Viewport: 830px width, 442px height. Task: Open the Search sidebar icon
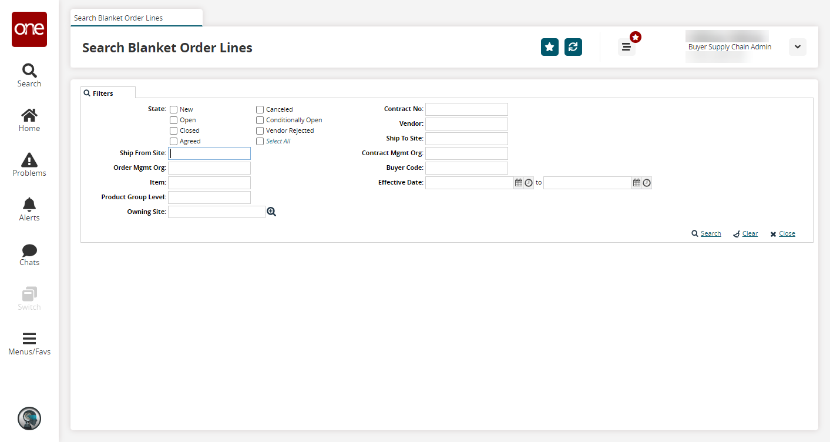tap(29, 75)
